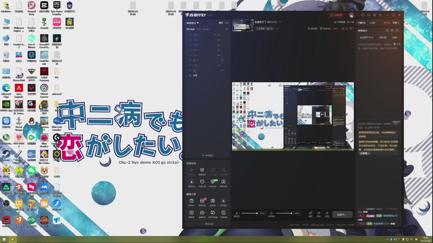
Task: Click the share link near the stream title
Action: [350, 22]
